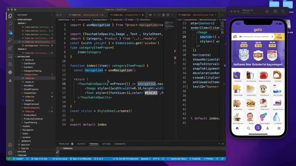The width and height of the screenshot is (296, 166).
Task: Open the Manage gear in activity bar
Action: click(x=10, y=153)
